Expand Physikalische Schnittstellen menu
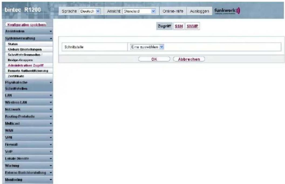285x184 pixels. tap(29, 86)
